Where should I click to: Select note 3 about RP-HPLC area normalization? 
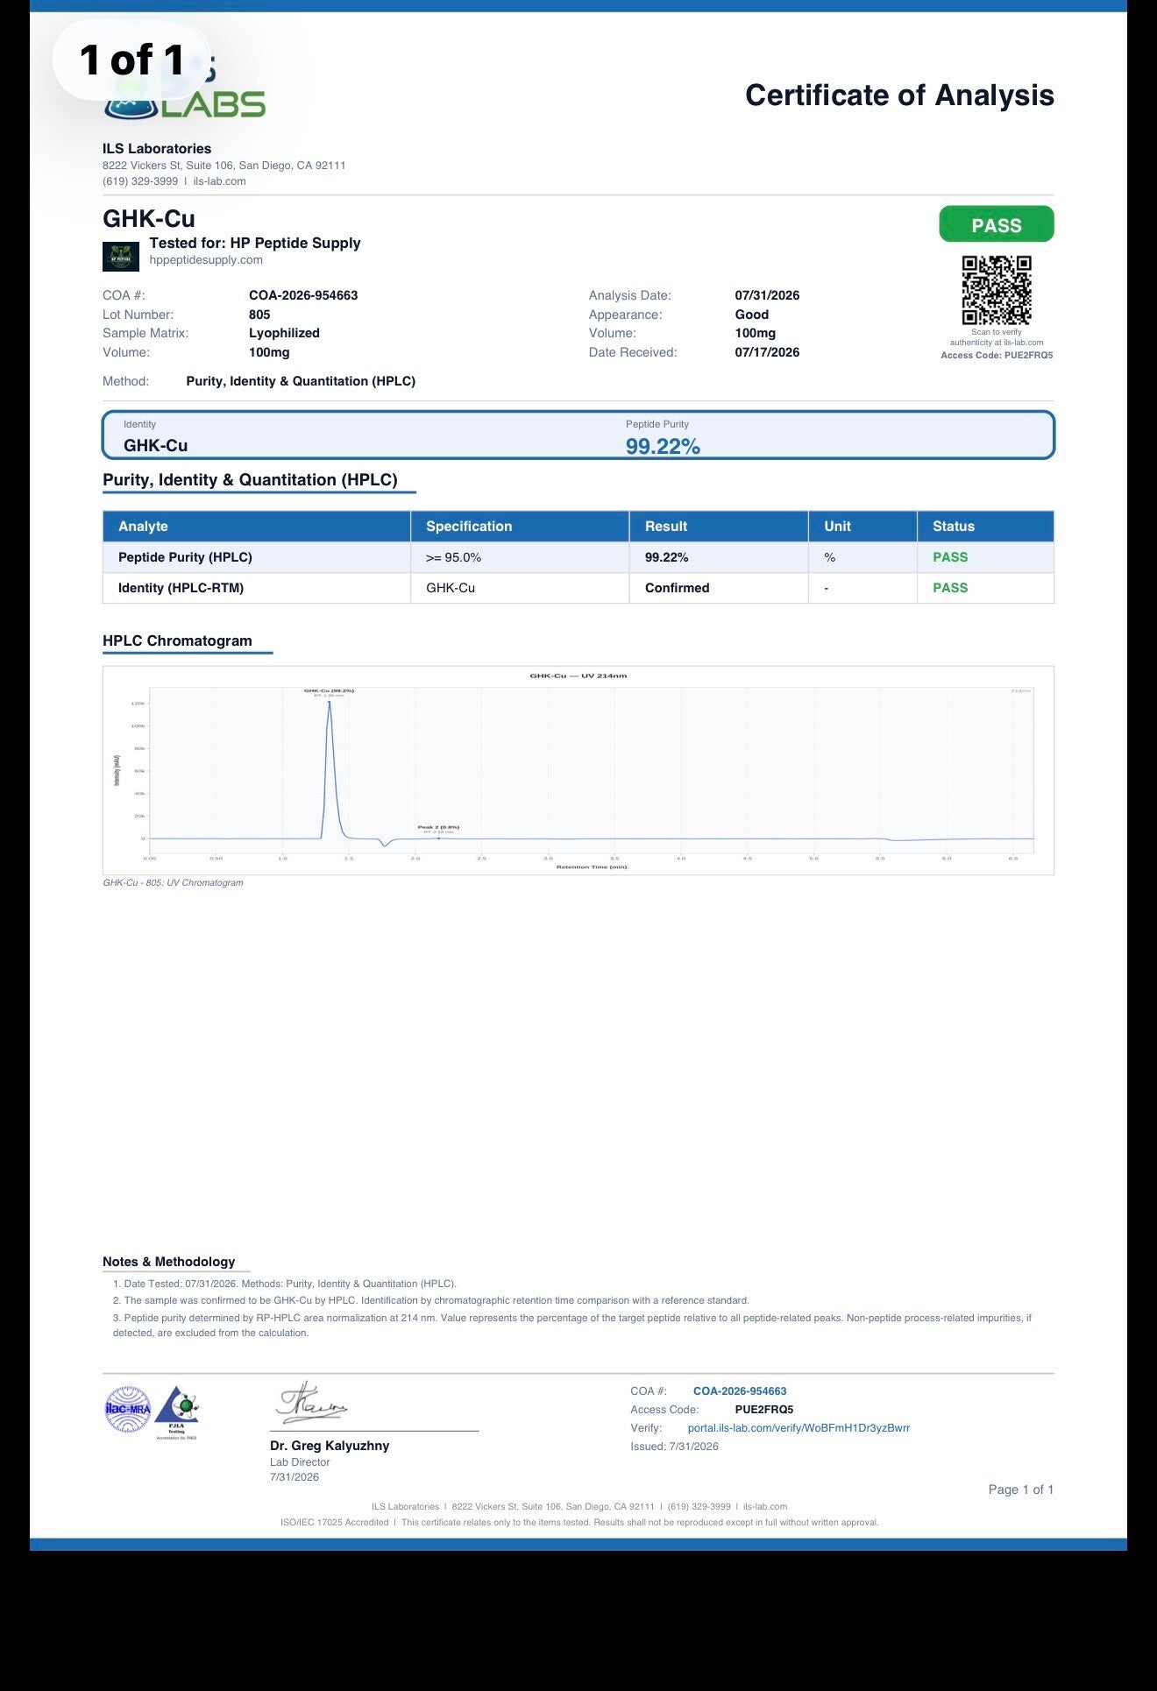click(x=572, y=1325)
